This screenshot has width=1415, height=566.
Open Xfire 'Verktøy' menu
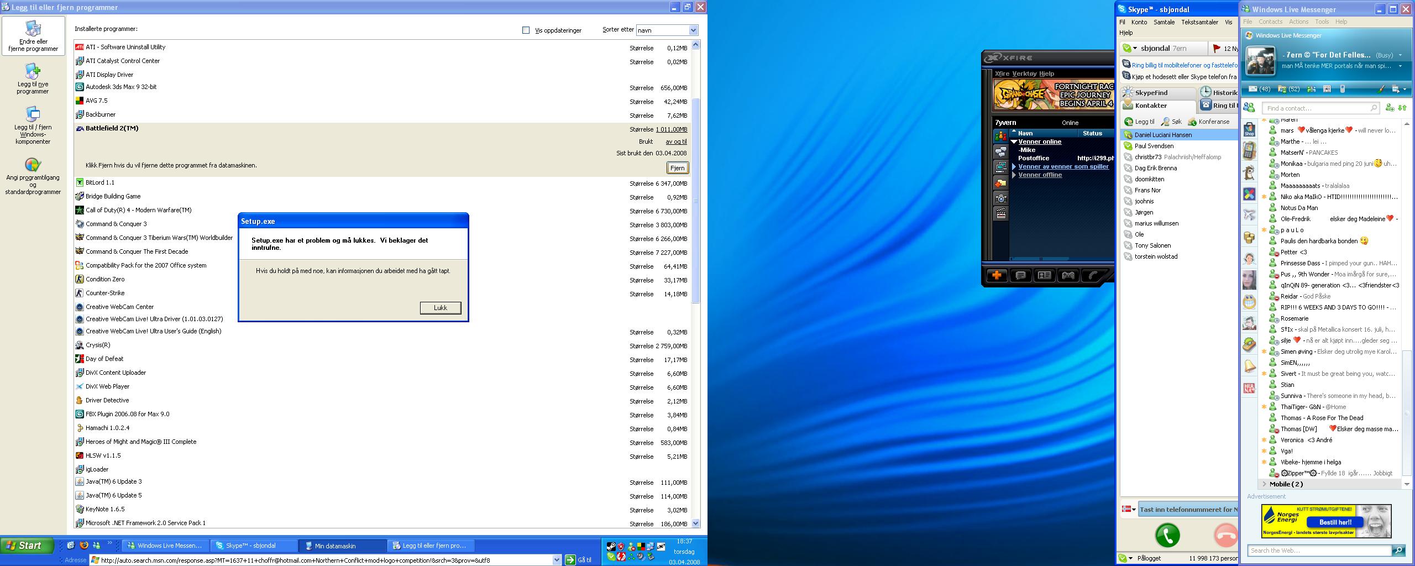[1024, 74]
